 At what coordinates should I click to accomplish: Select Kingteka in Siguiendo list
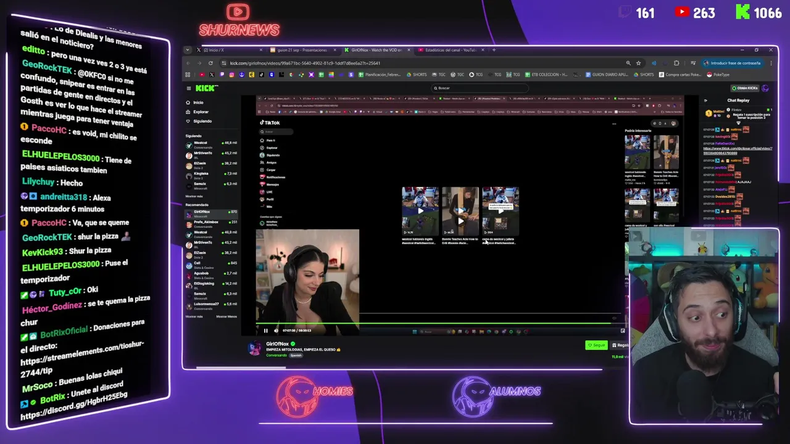click(212, 175)
